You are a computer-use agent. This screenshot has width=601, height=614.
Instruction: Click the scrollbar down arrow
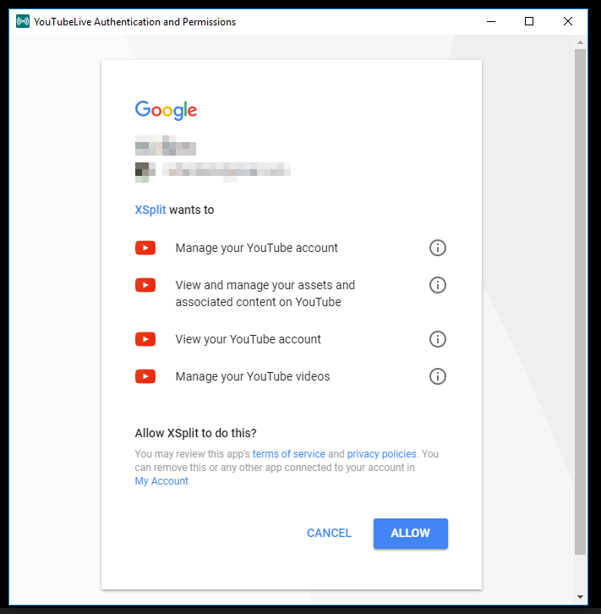click(x=580, y=597)
